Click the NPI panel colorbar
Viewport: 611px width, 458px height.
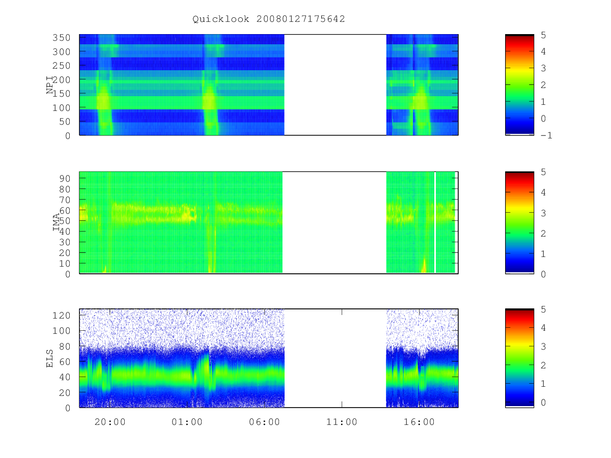click(519, 85)
